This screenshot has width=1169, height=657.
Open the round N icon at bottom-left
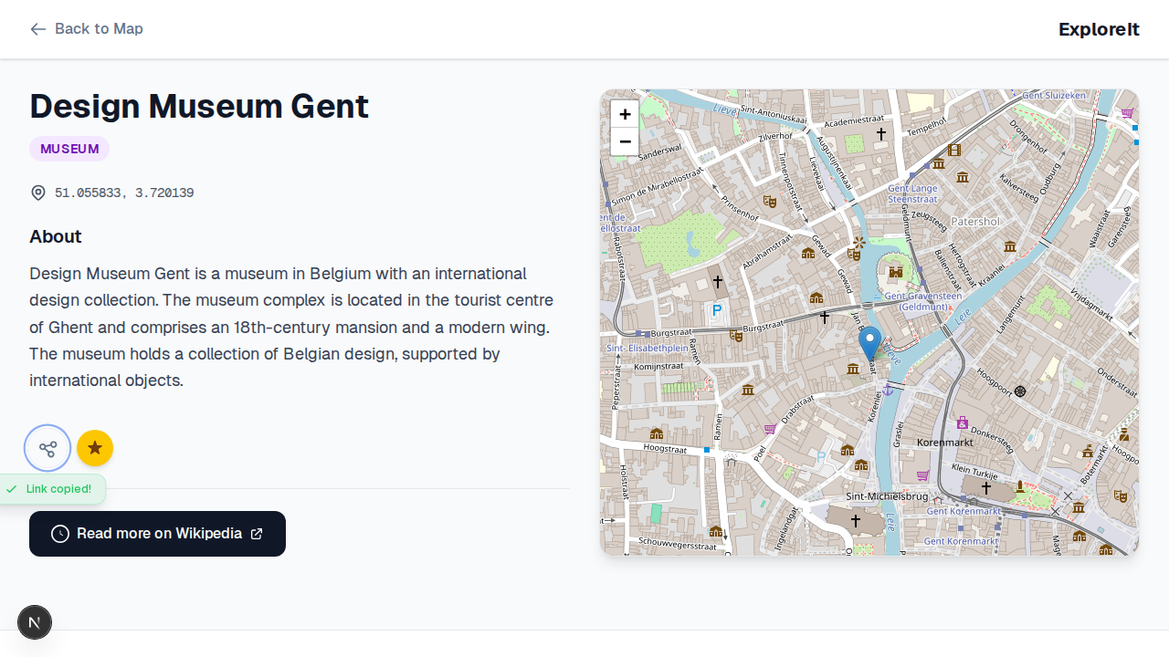click(x=35, y=622)
